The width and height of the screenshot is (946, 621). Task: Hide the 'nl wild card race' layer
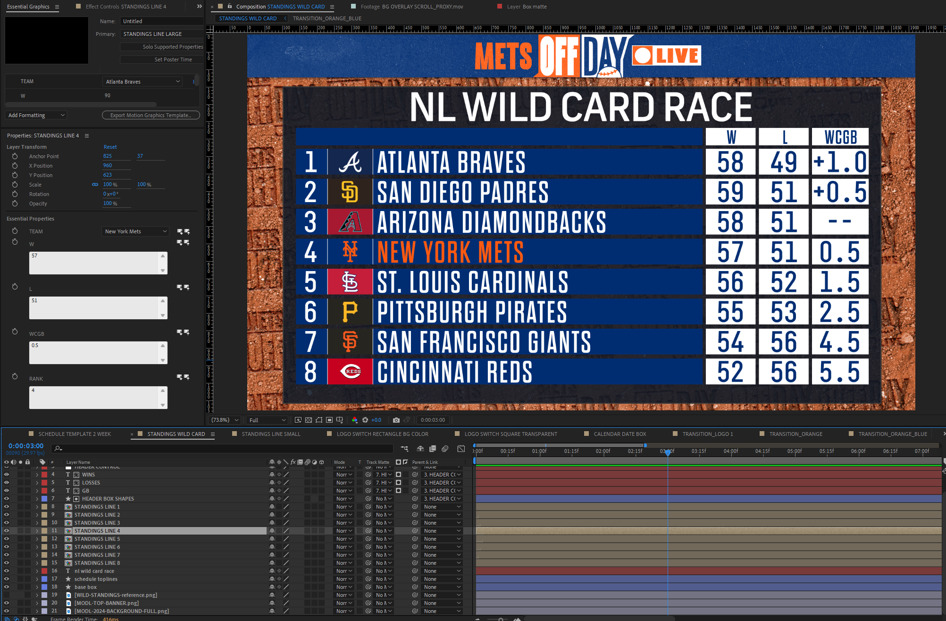7,571
